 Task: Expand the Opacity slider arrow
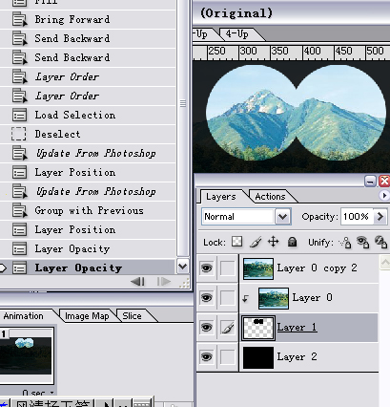pos(380,217)
